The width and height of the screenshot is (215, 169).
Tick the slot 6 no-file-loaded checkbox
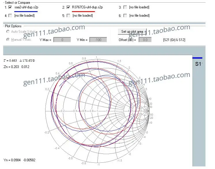125,15
